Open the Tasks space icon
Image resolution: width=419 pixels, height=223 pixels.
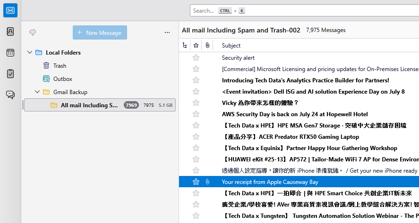(10, 74)
